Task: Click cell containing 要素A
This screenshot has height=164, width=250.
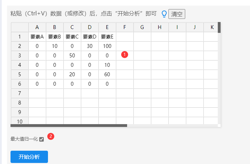Action: coord(37,37)
